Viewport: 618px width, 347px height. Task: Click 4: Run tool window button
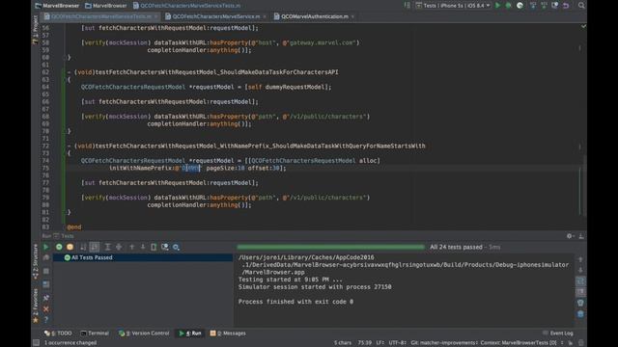(x=190, y=334)
